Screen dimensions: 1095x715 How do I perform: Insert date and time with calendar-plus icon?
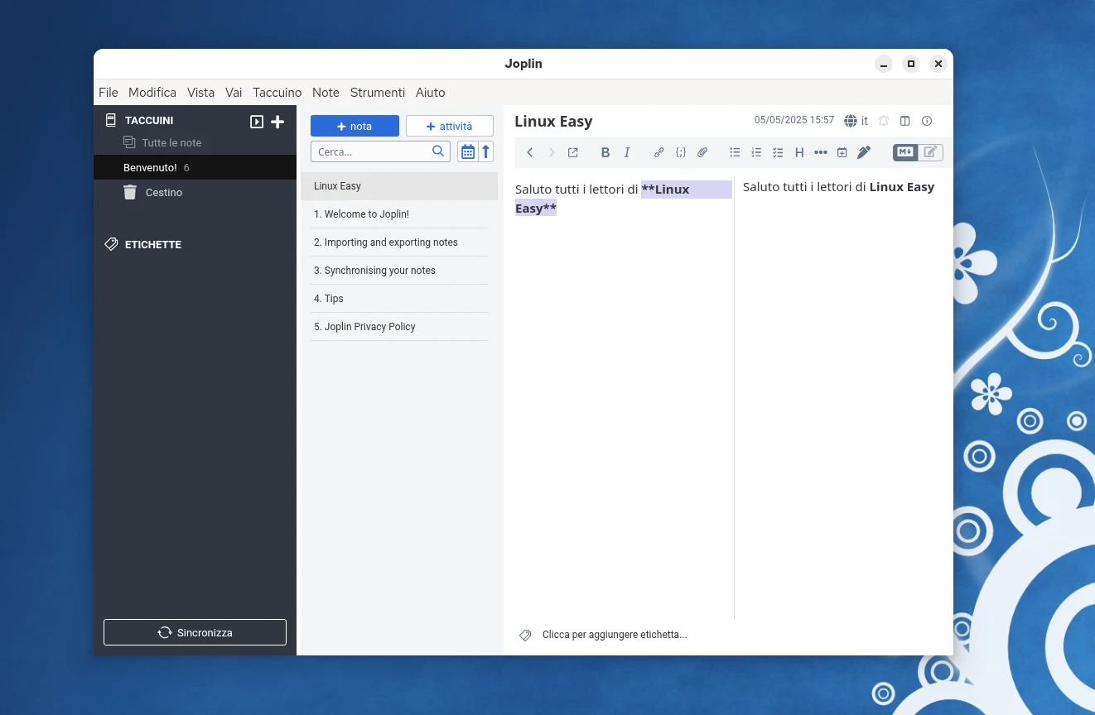tap(842, 152)
